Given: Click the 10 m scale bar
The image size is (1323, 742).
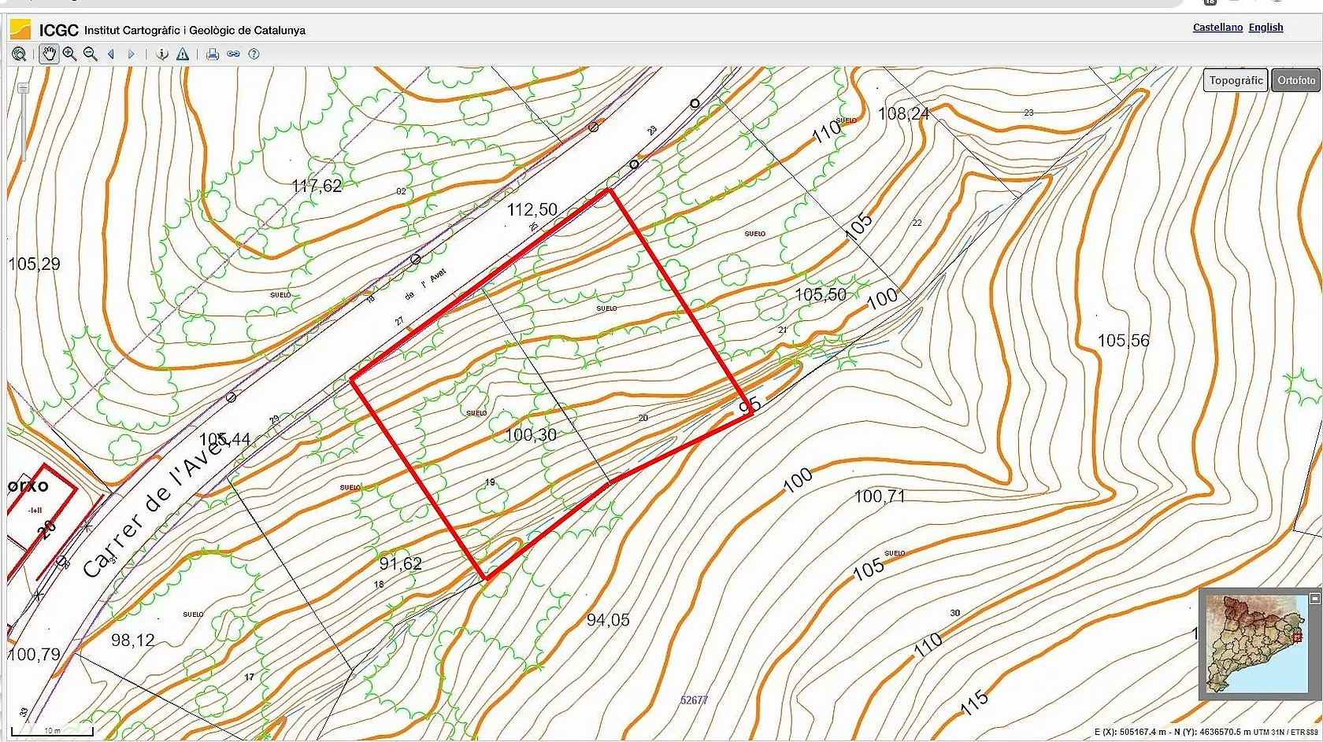Looking at the screenshot, I should pos(52,732).
